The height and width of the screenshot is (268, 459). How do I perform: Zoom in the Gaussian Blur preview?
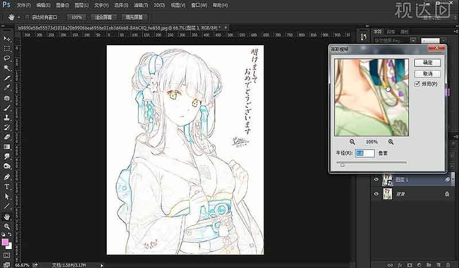pos(391,142)
